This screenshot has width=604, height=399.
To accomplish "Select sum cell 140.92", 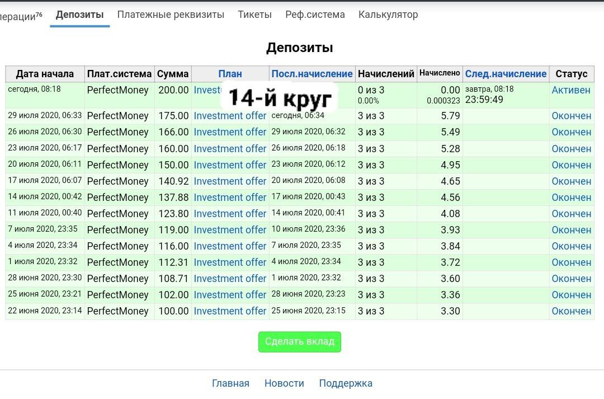I will 173,181.
